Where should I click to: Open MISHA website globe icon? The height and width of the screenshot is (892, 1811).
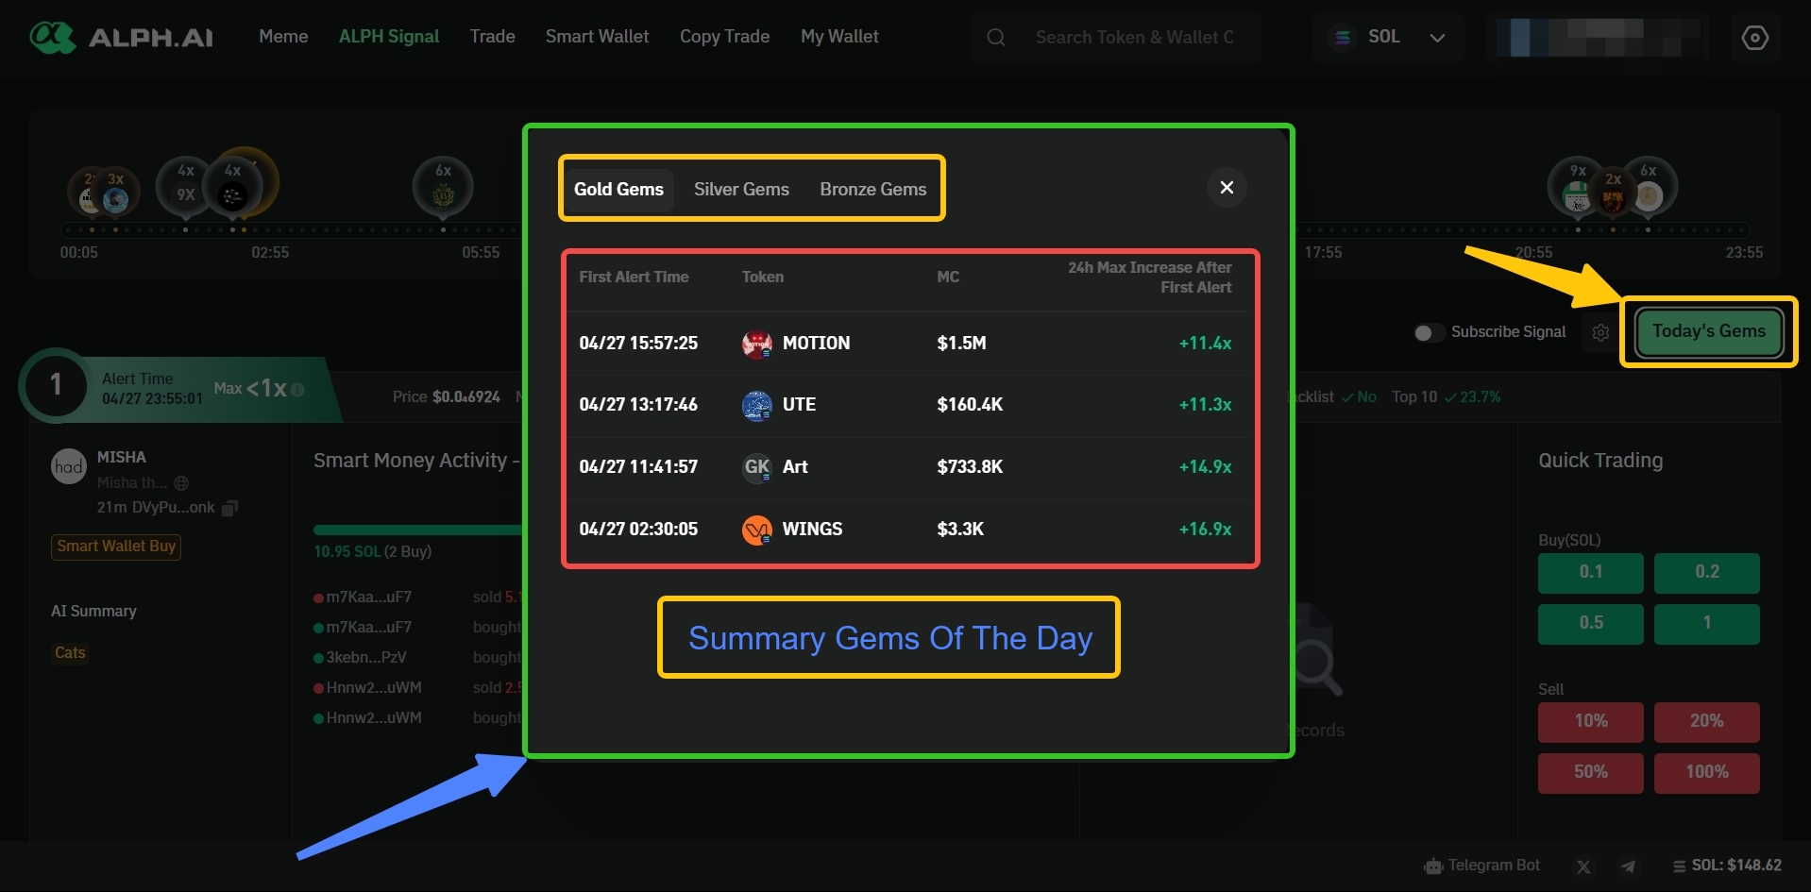181,483
